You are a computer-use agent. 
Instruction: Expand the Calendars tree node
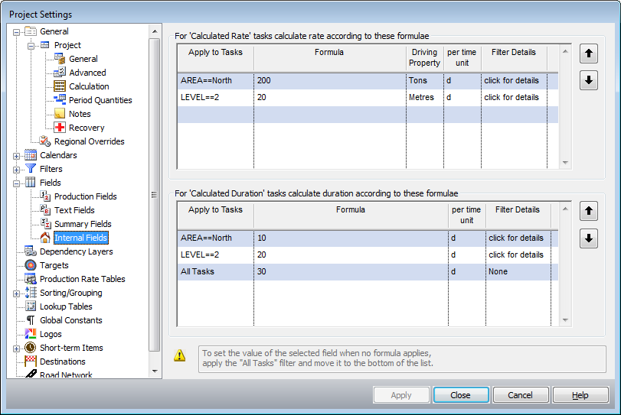pos(17,155)
